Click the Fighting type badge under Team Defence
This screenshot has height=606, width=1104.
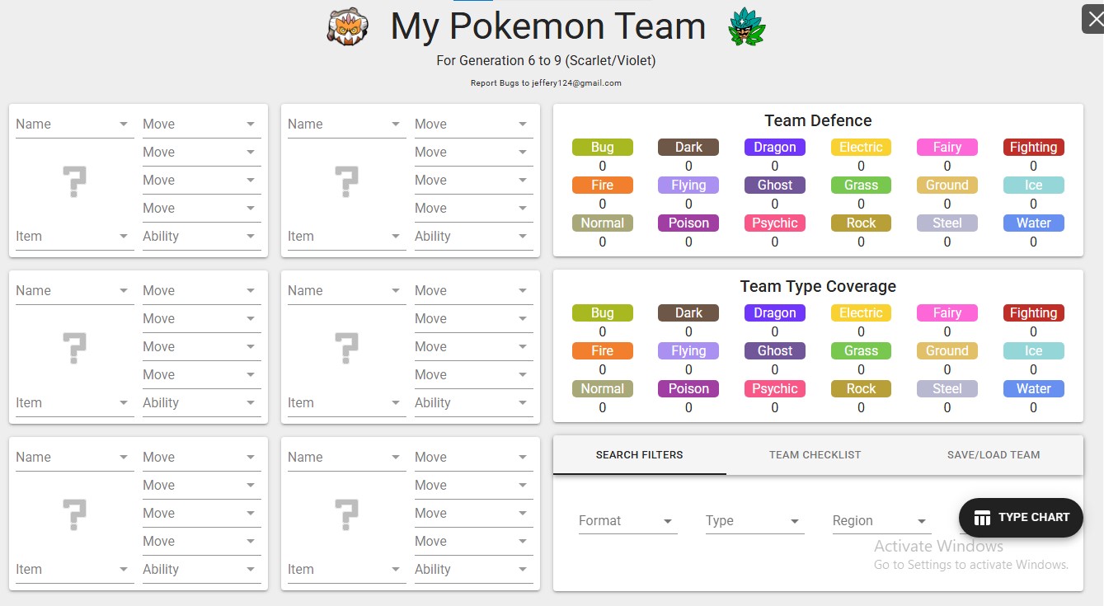pos(1034,148)
